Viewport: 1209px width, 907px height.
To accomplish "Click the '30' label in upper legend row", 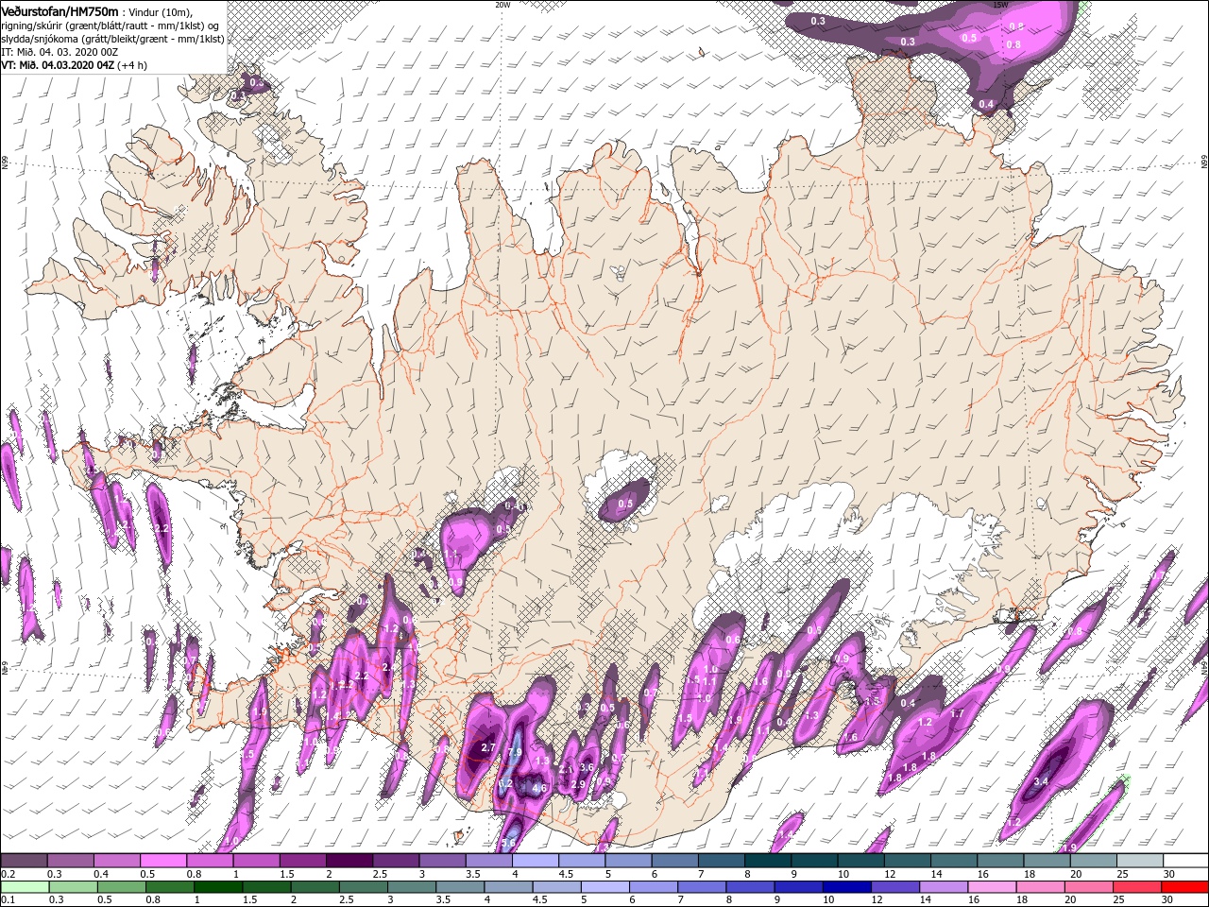I will (x=1168, y=874).
